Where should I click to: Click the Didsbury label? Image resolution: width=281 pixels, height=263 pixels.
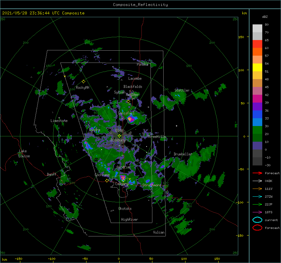click(x=118, y=140)
